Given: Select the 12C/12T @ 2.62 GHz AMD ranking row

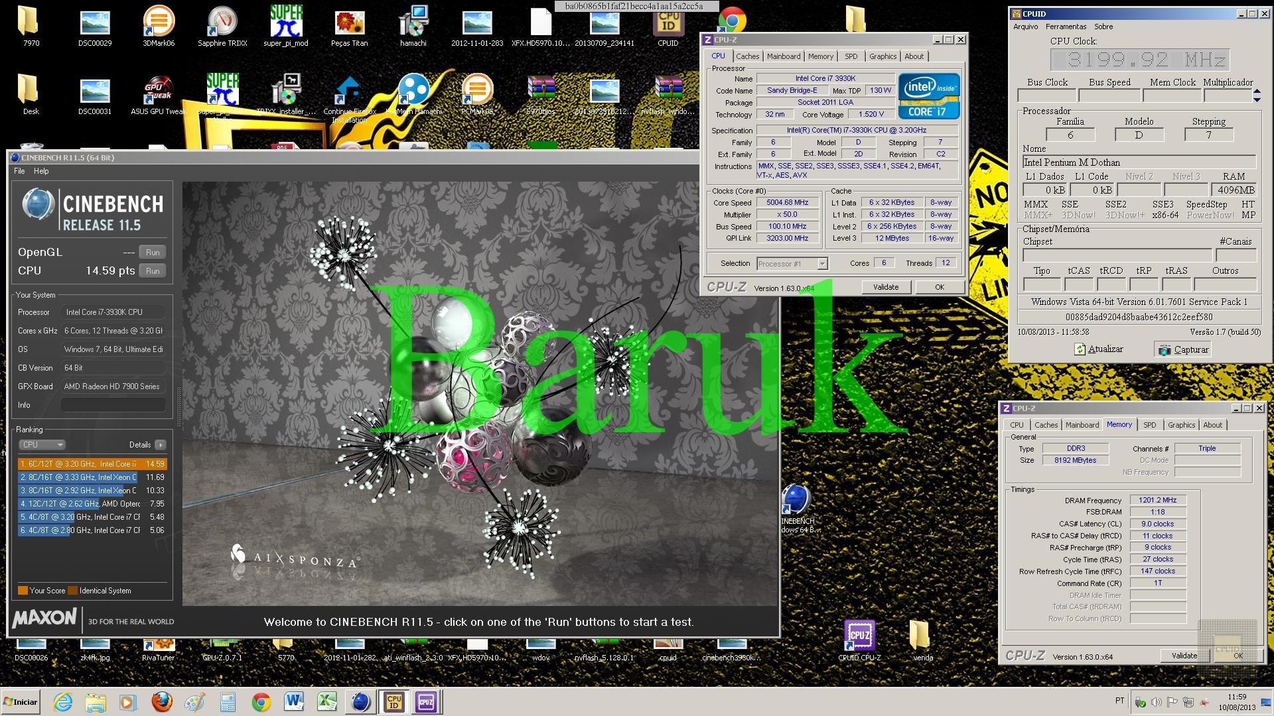Looking at the screenshot, I should [x=92, y=504].
